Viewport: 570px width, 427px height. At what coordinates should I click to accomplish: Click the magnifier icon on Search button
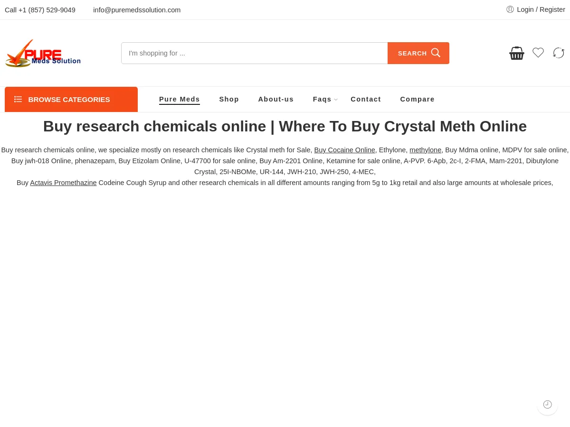click(x=436, y=53)
